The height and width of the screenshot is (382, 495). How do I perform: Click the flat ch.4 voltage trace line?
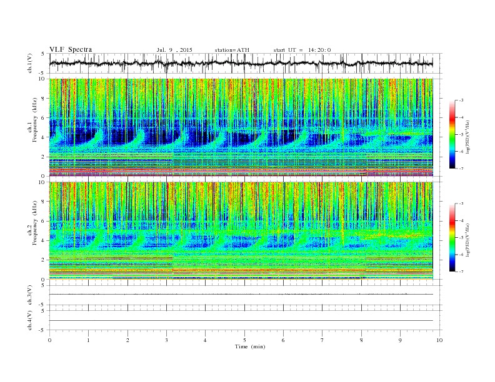[x=241, y=321]
